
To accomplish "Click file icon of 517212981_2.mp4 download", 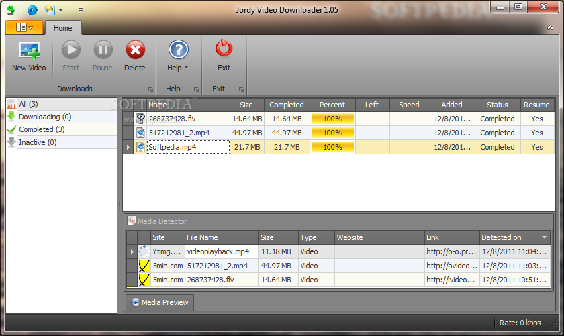I will 140,133.
